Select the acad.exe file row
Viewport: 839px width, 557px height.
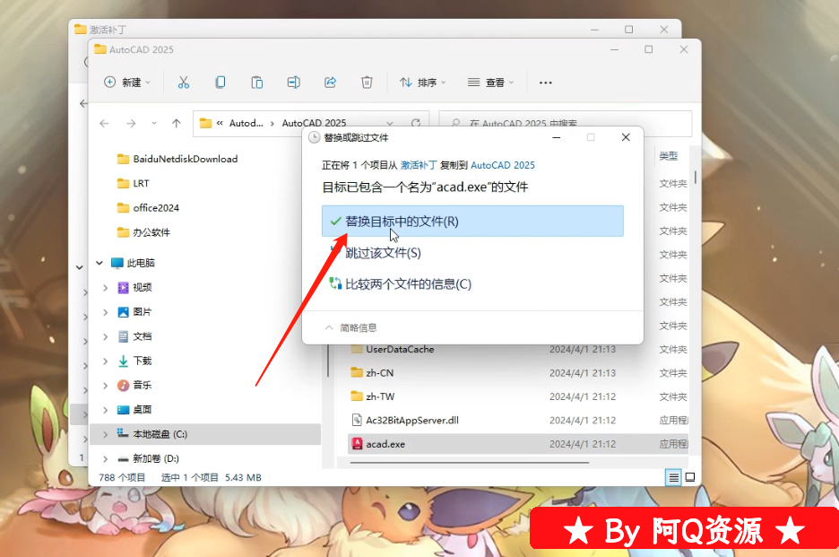coord(518,444)
